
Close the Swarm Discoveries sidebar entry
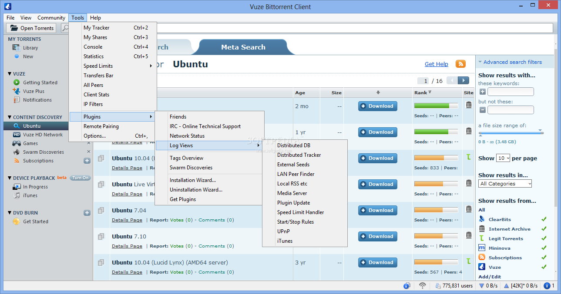89,152
